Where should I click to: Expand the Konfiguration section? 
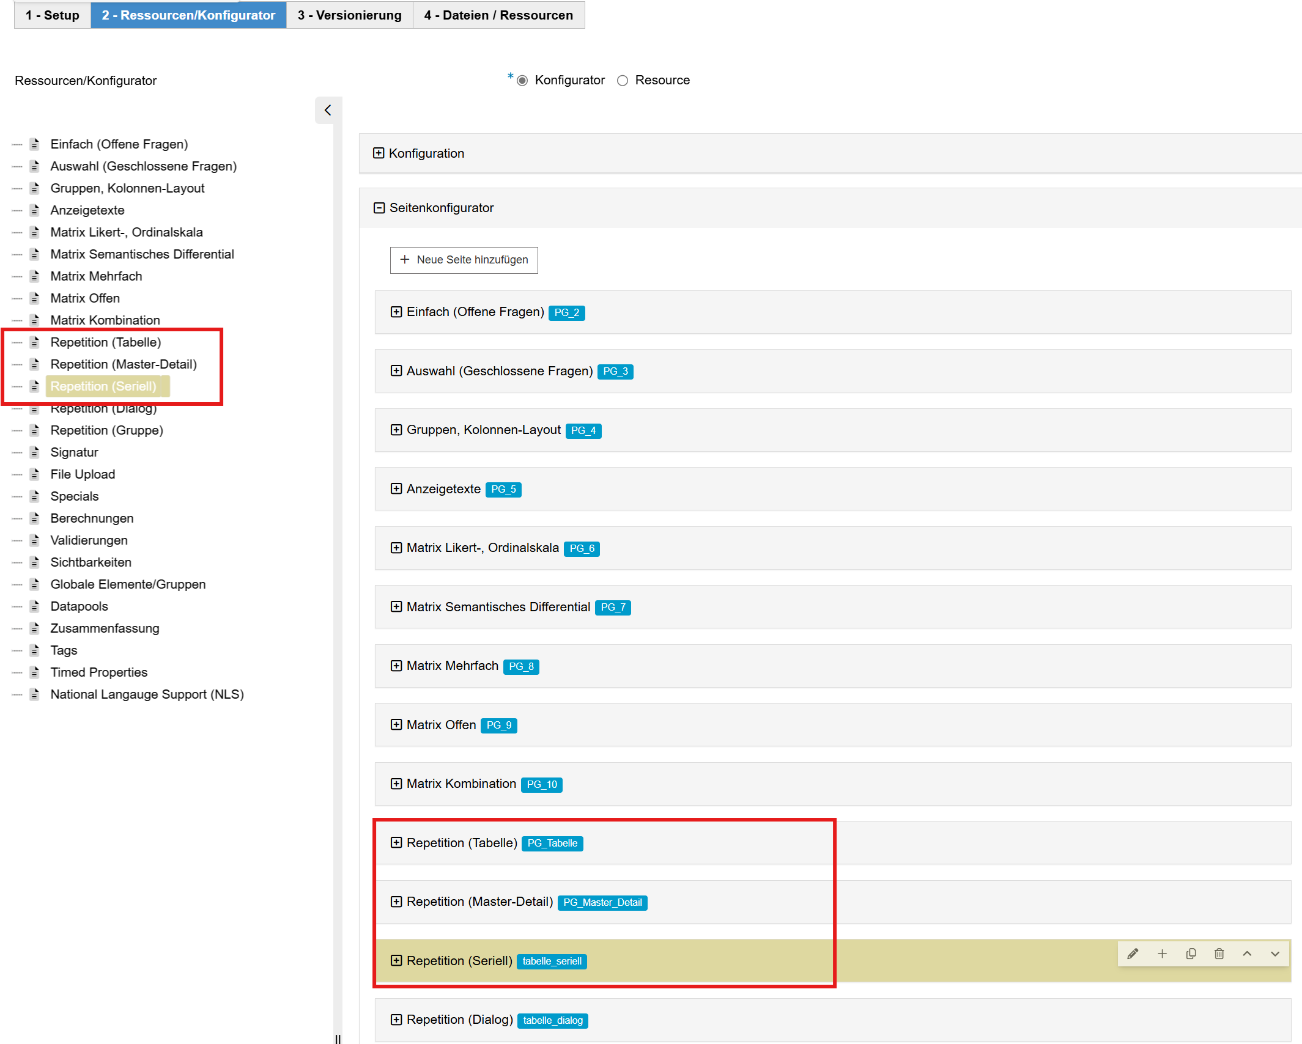pyautogui.click(x=379, y=153)
